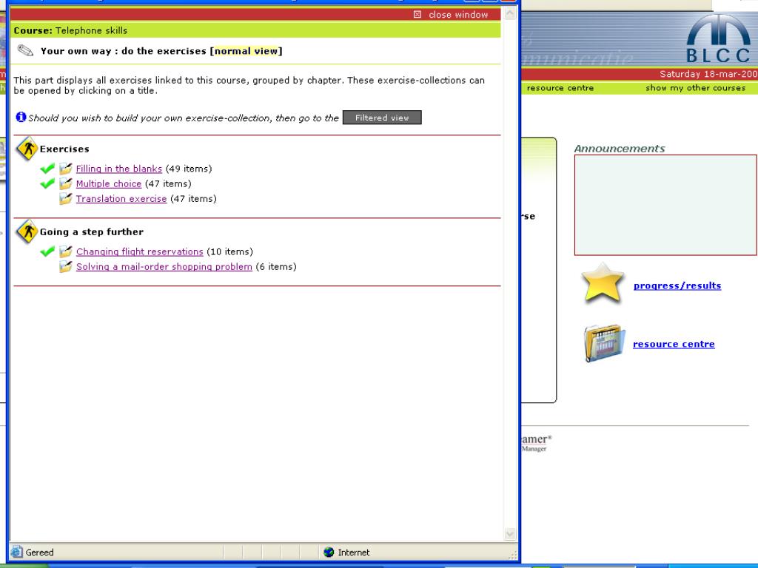Open the Filtered view

pyautogui.click(x=381, y=118)
